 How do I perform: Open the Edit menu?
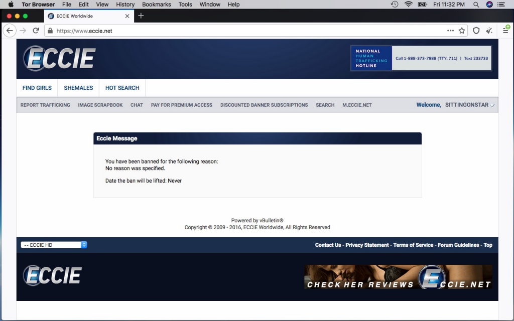[x=84, y=4]
